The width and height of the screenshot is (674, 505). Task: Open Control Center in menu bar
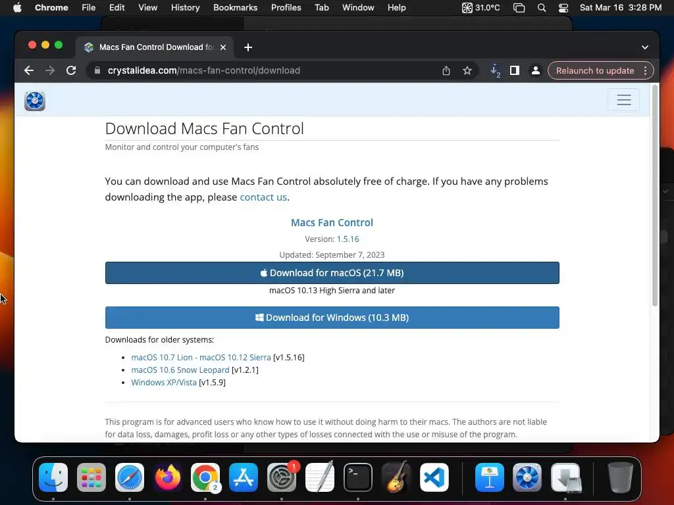[563, 8]
